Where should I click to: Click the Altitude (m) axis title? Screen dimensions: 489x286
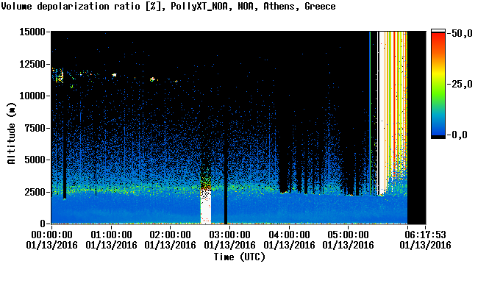[11, 133]
